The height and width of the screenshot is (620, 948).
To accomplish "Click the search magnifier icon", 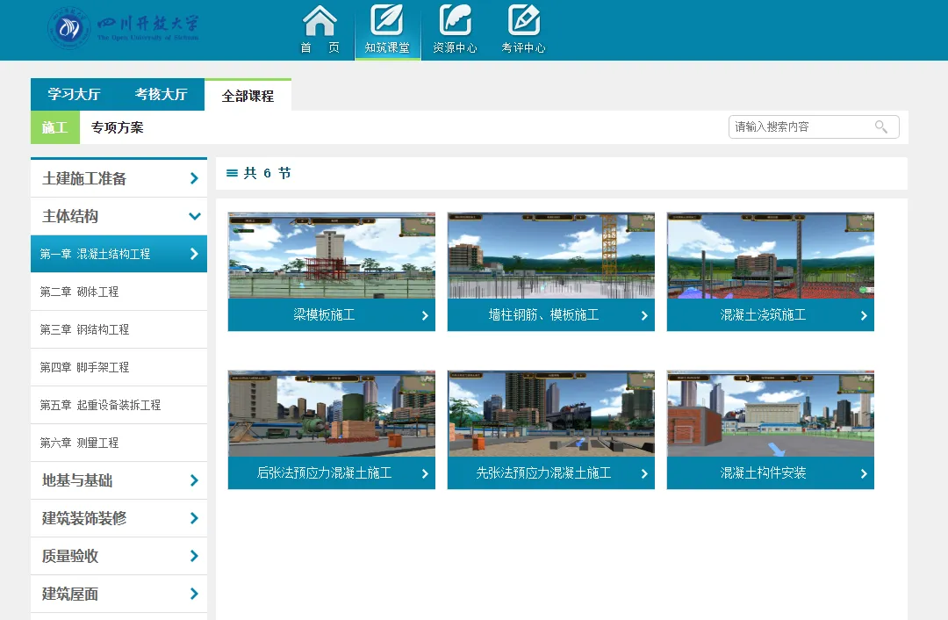I will tap(881, 127).
